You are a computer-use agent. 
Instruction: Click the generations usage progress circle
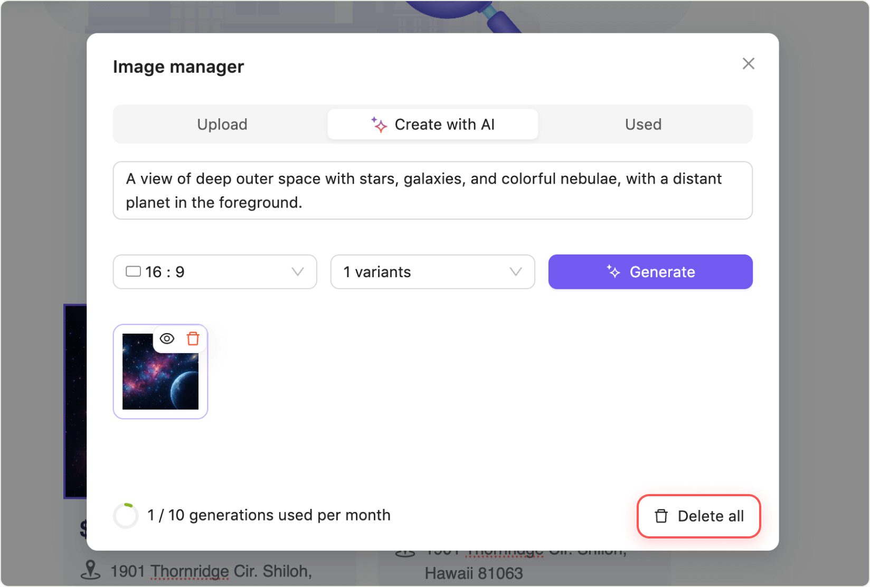click(126, 516)
